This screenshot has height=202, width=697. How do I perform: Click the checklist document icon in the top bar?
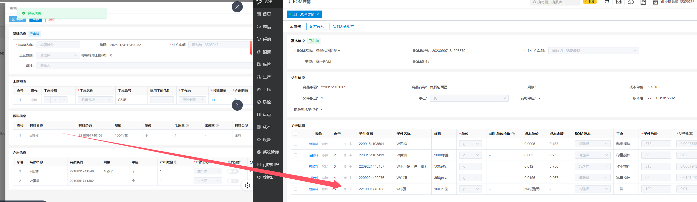643,2
